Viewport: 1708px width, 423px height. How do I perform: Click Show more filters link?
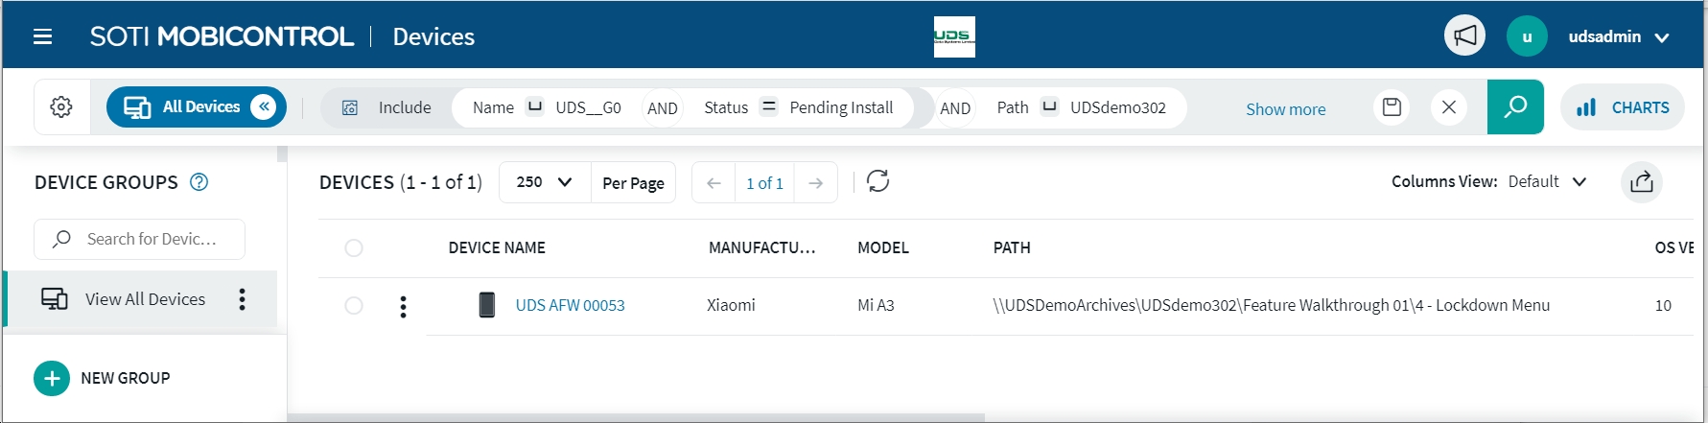(1285, 109)
